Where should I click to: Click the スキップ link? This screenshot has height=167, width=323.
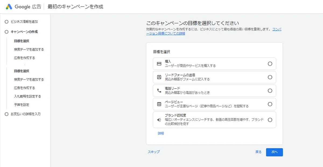pyautogui.click(x=153, y=152)
